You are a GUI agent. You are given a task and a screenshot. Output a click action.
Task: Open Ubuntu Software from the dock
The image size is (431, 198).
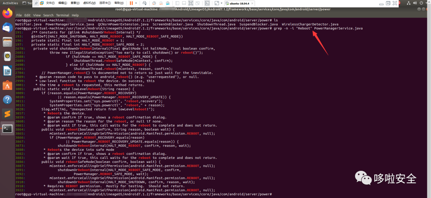(8, 85)
